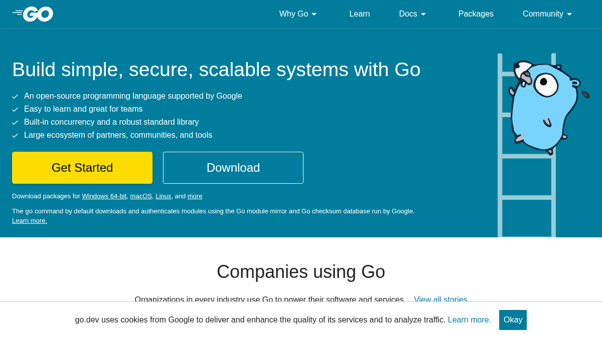Click 'An open-source programming language supported by Google'

tap(133, 96)
